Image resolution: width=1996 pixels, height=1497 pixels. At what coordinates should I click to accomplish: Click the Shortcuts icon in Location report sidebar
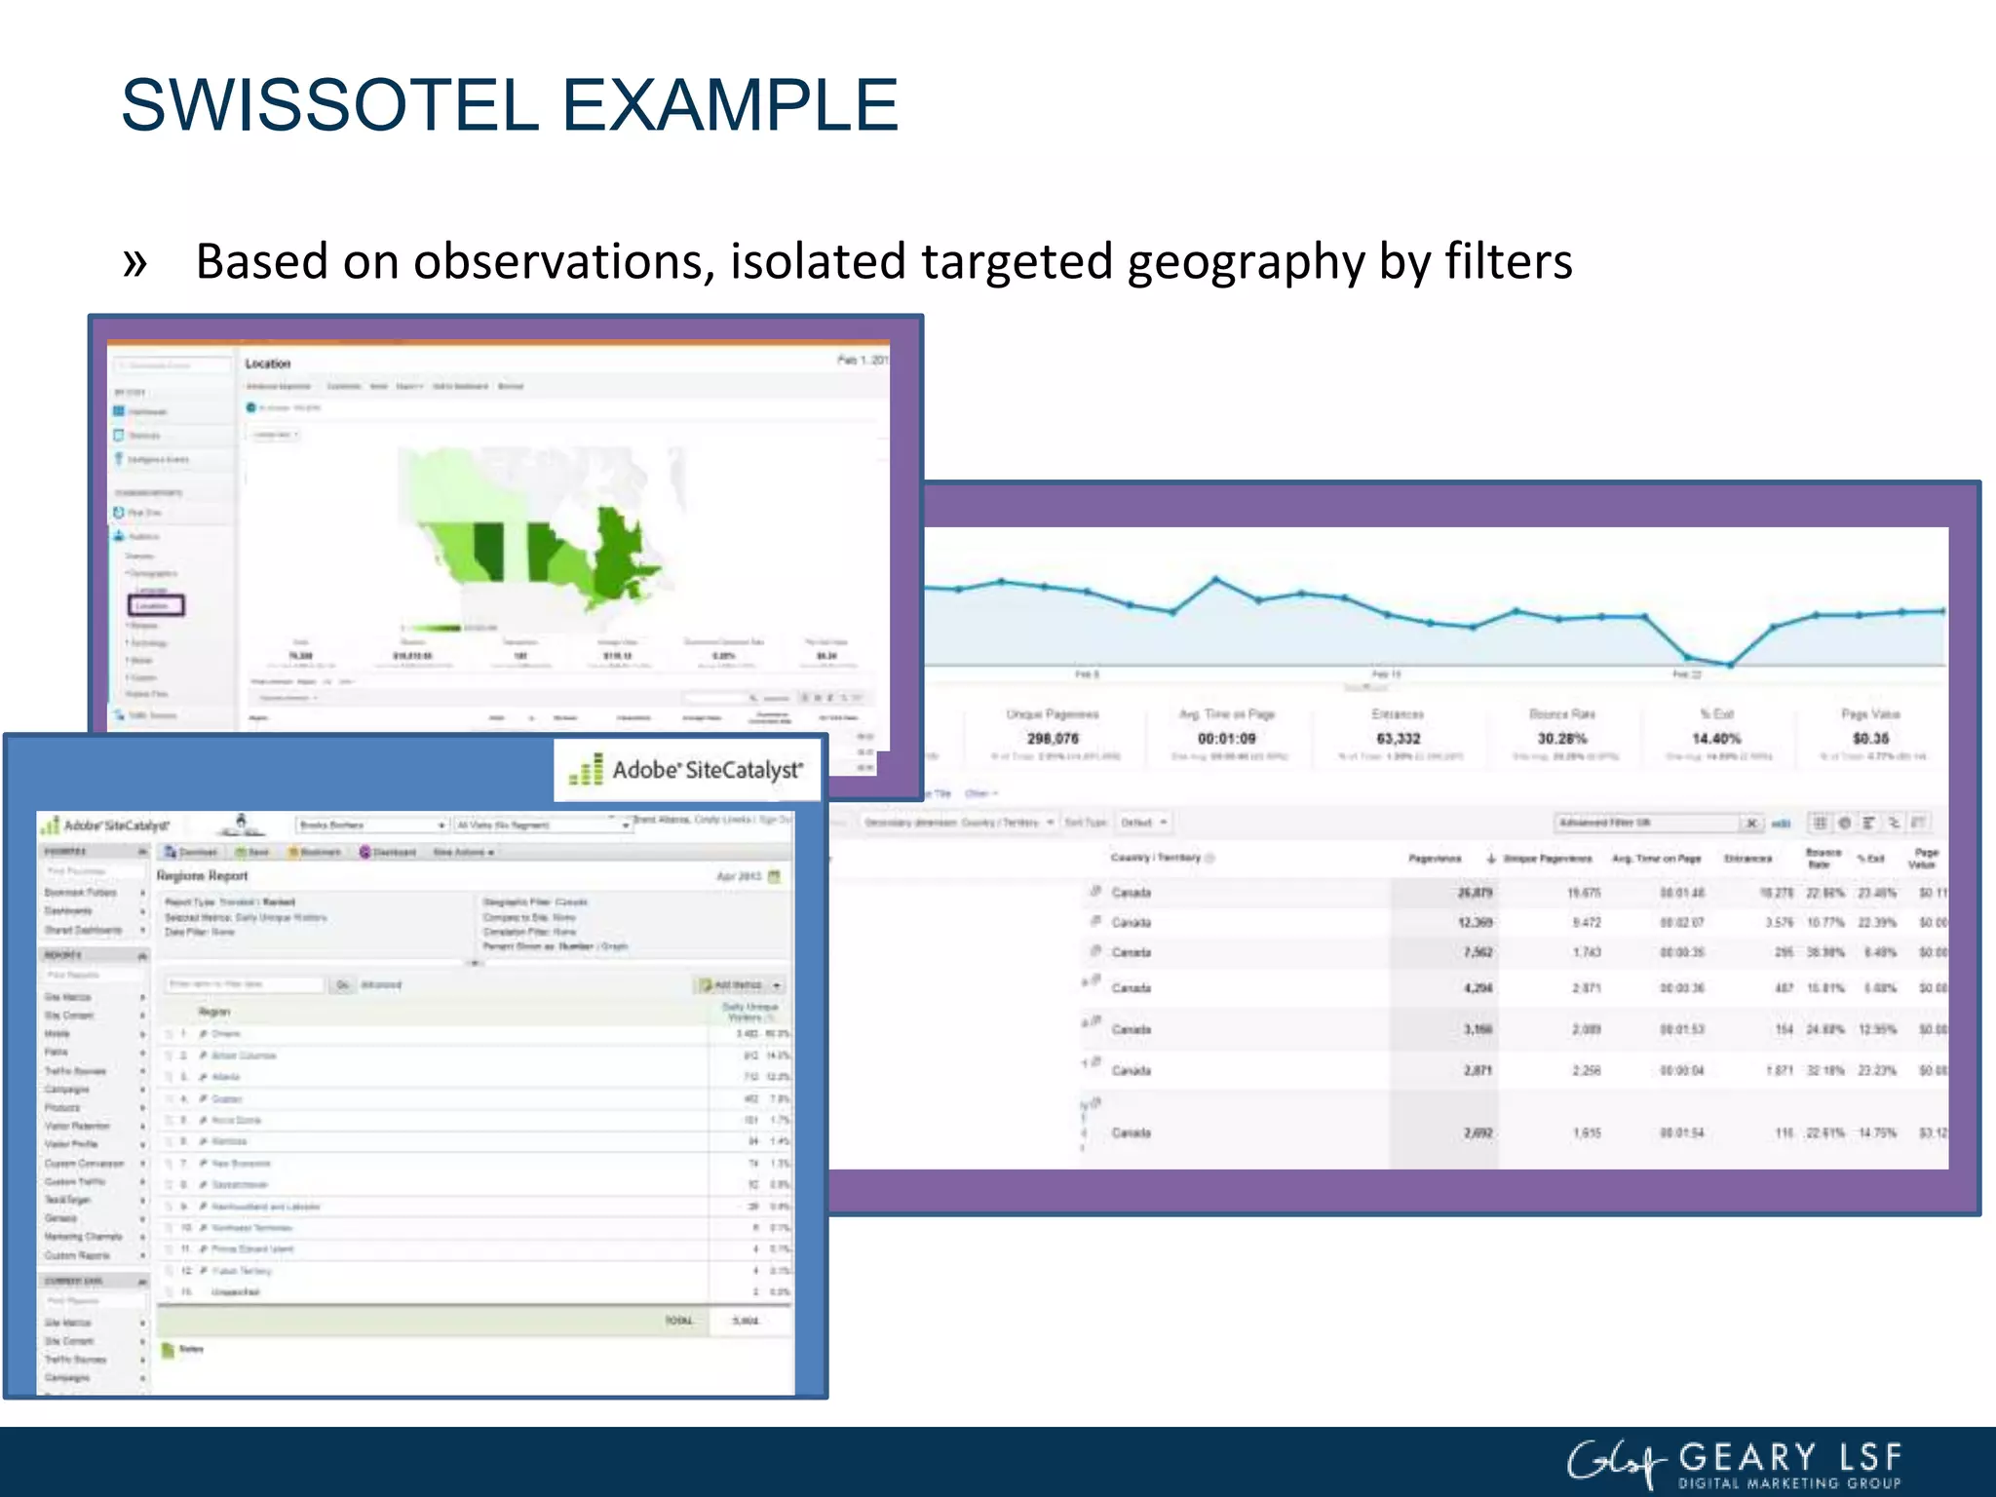coord(119,435)
